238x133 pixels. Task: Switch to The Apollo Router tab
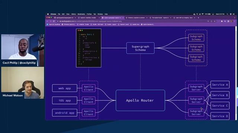click(x=160, y=18)
